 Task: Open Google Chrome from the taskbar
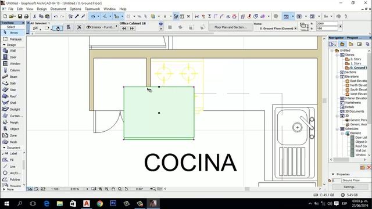(x=100, y=203)
